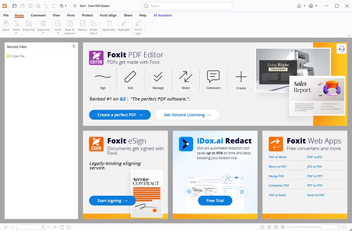This screenshot has width=352, height=231.
Task: Switch to the View tab
Action: (56, 15)
